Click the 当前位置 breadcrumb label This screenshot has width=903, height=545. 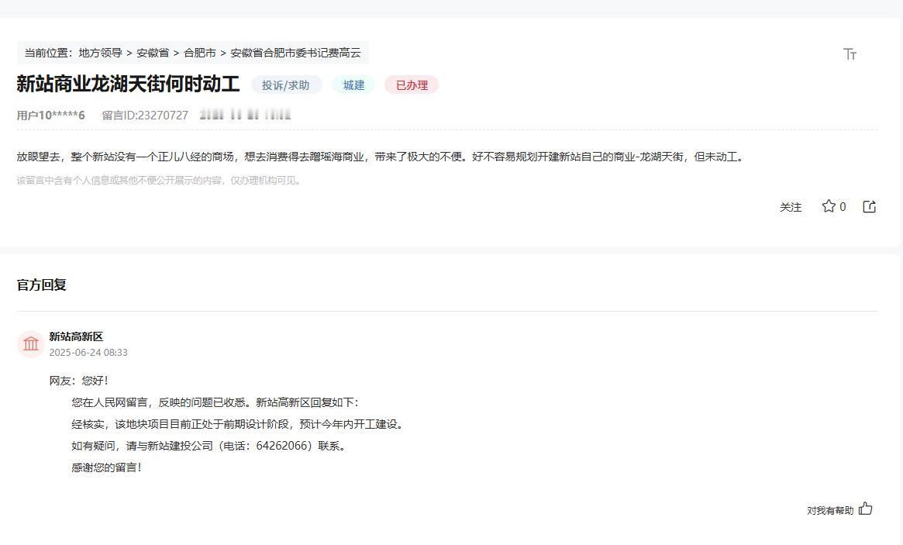pyautogui.click(x=48, y=53)
